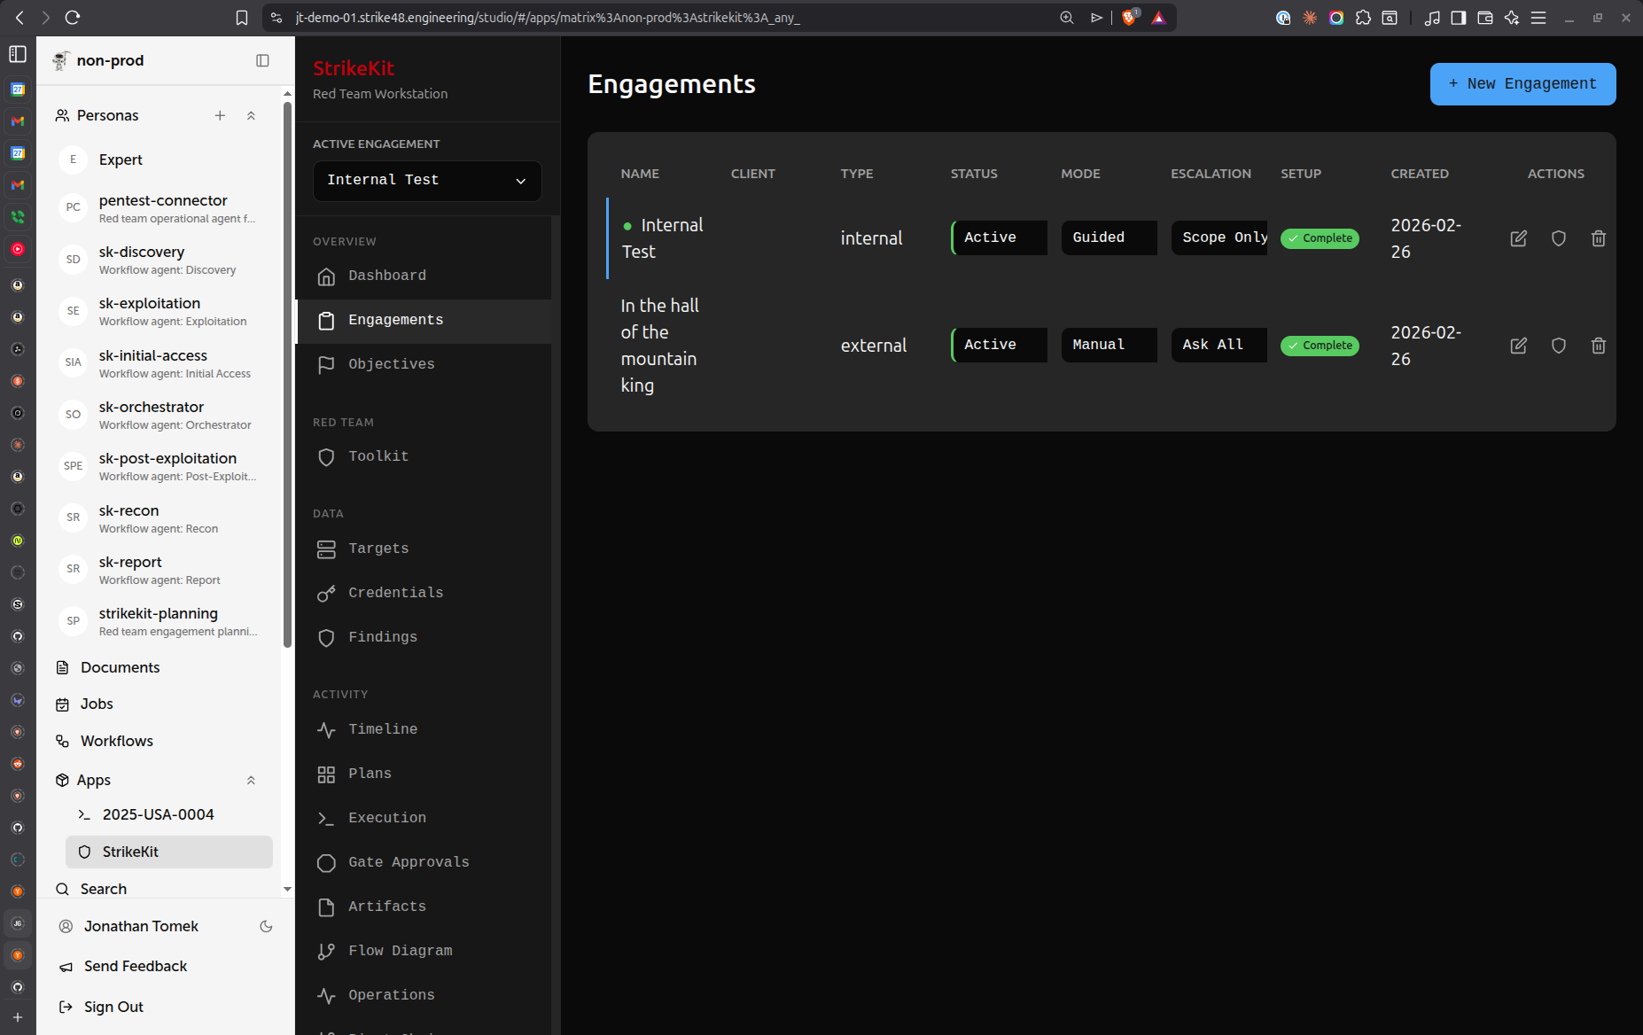The width and height of the screenshot is (1643, 1035).
Task: Delete the Internal Test engagement
Action: pos(1598,238)
